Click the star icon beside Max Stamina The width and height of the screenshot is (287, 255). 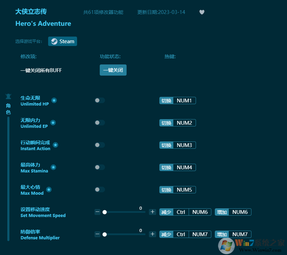tap(53, 168)
